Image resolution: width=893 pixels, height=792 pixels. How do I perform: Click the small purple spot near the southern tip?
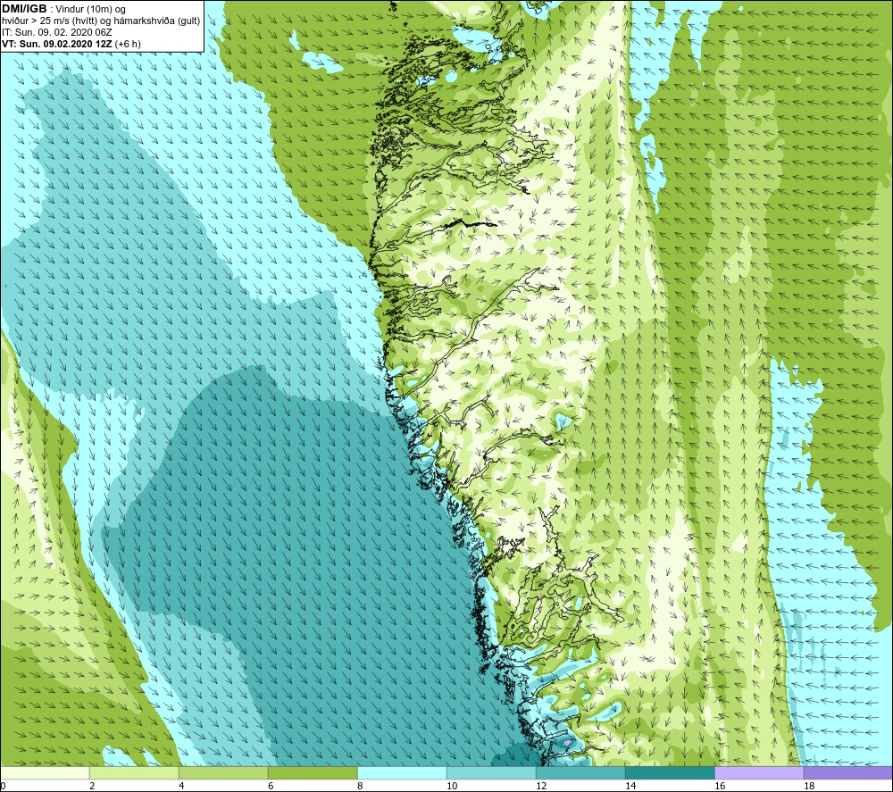pos(567,743)
